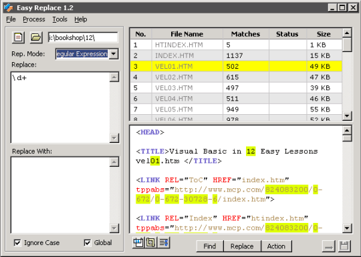Click the HEAD tag in preview
Image resolution: width=361 pixels, height=257 pixels.
click(150, 132)
